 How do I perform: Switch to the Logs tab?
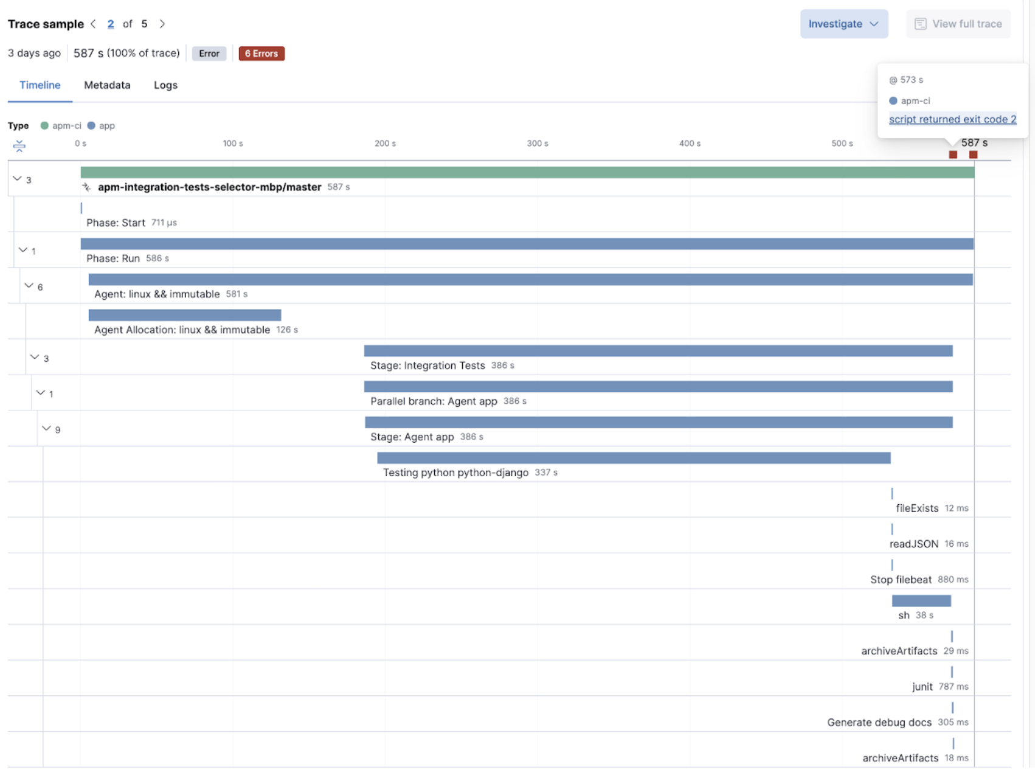165,85
